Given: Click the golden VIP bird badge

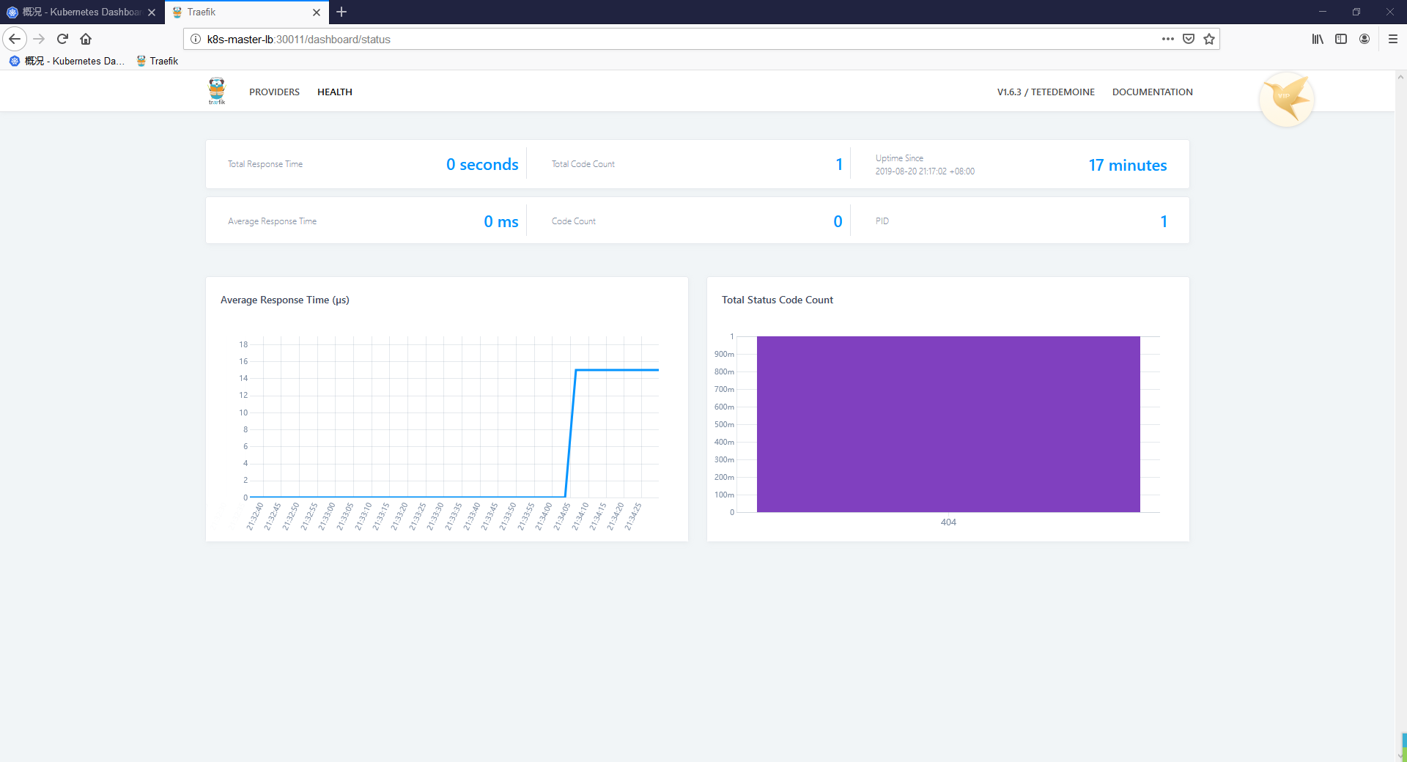Looking at the screenshot, I should pos(1287,99).
